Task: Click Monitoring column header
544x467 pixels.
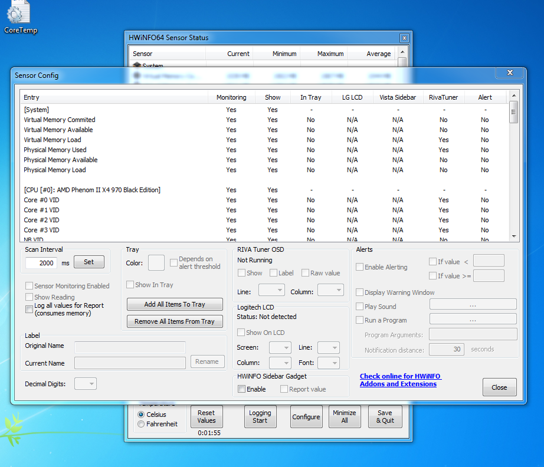Action: point(231,97)
